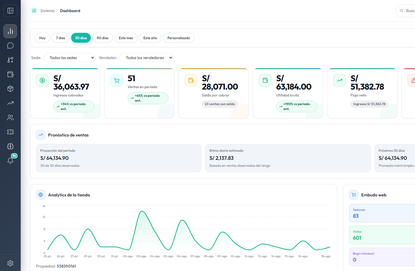Click the cart icon on Ventas en período card
Screen dimensions: 415x271
(117, 80)
